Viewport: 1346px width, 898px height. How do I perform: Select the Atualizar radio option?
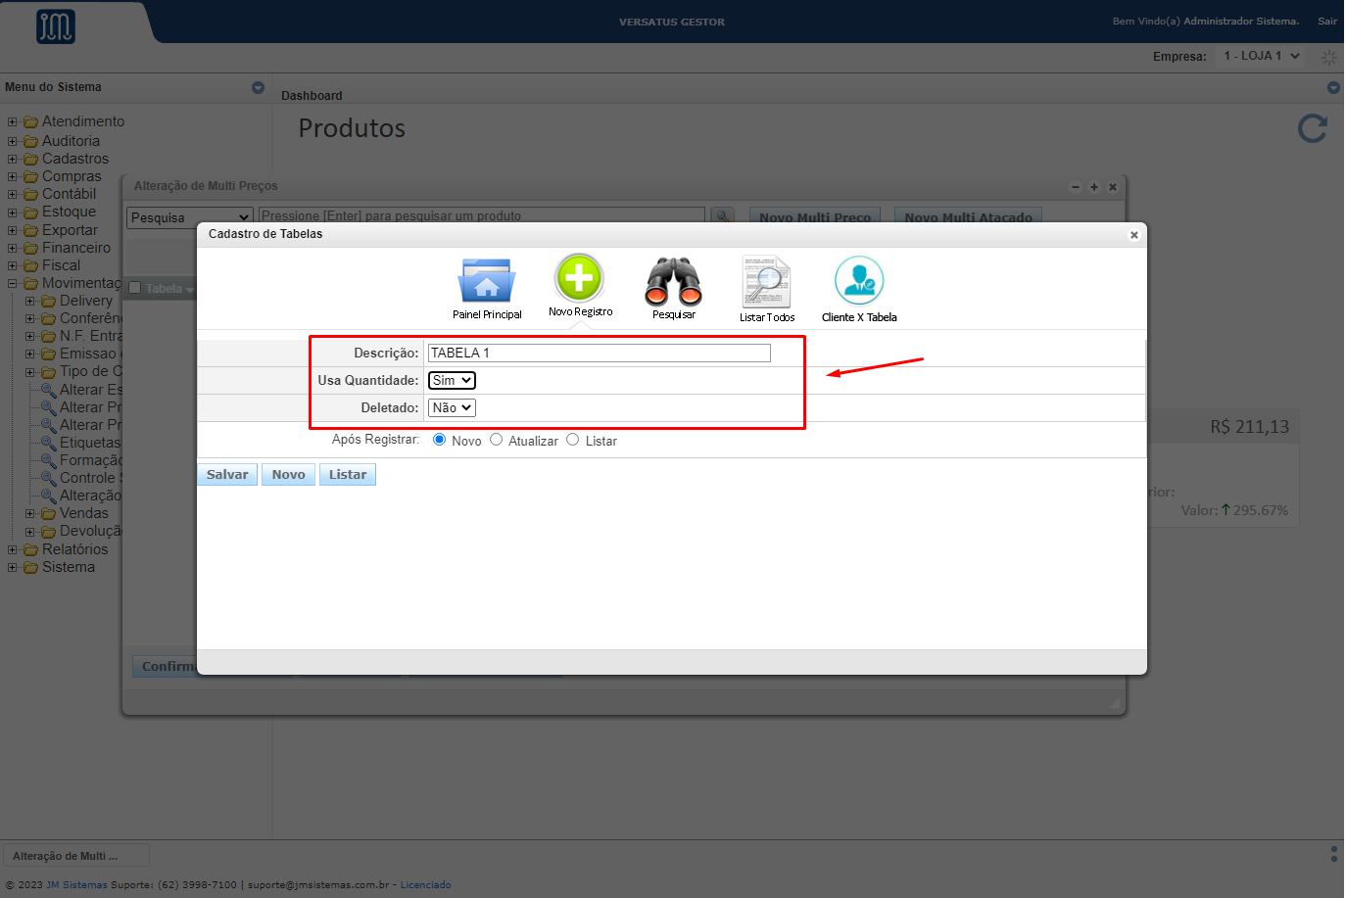click(496, 440)
